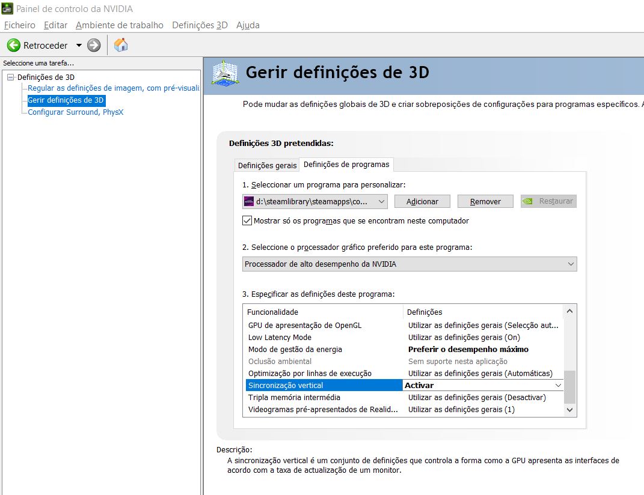Select the Modo de gestão da energia row
The width and height of the screenshot is (644, 495).
pos(295,349)
